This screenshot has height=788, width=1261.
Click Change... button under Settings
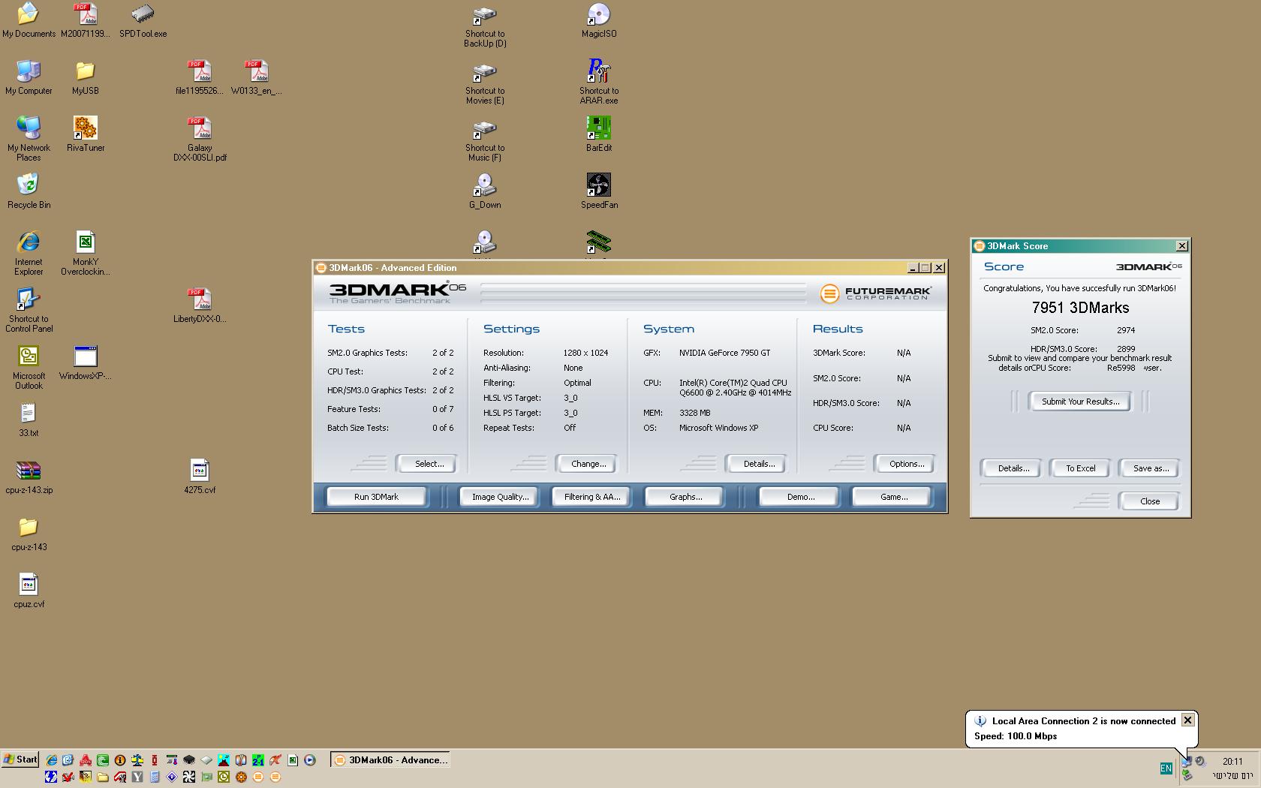(588, 464)
